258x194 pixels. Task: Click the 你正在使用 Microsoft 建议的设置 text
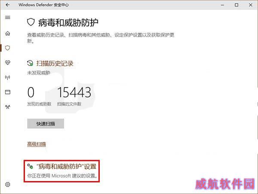pyautogui.click(x=62, y=176)
